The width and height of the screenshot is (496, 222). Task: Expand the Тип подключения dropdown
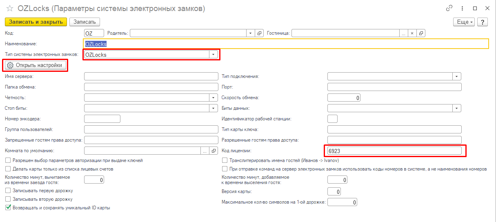tap(457, 76)
